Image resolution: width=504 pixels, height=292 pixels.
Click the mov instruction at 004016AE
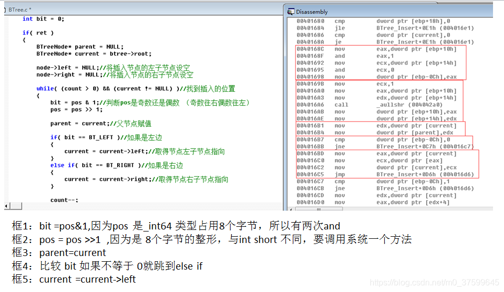point(376,119)
